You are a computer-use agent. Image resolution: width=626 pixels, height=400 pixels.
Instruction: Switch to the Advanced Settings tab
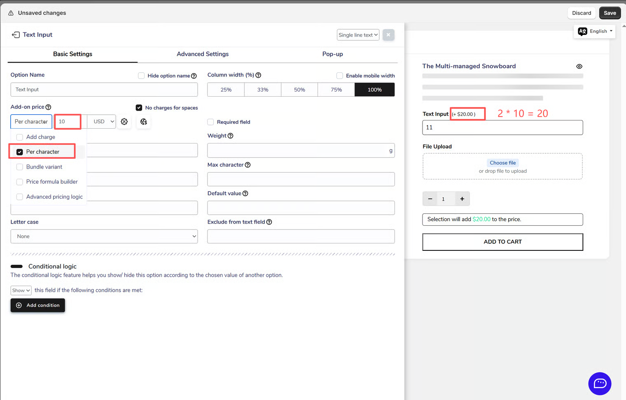click(x=203, y=54)
